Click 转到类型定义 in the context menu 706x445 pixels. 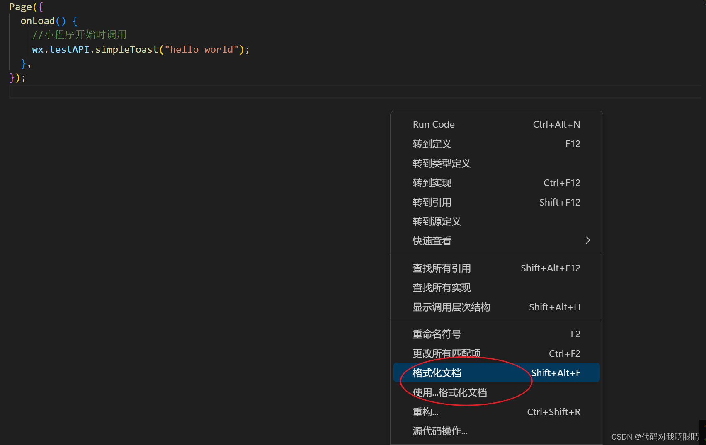[496, 163]
